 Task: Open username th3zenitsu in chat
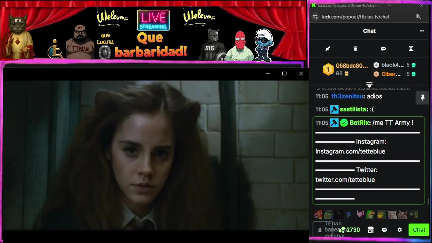click(348, 96)
